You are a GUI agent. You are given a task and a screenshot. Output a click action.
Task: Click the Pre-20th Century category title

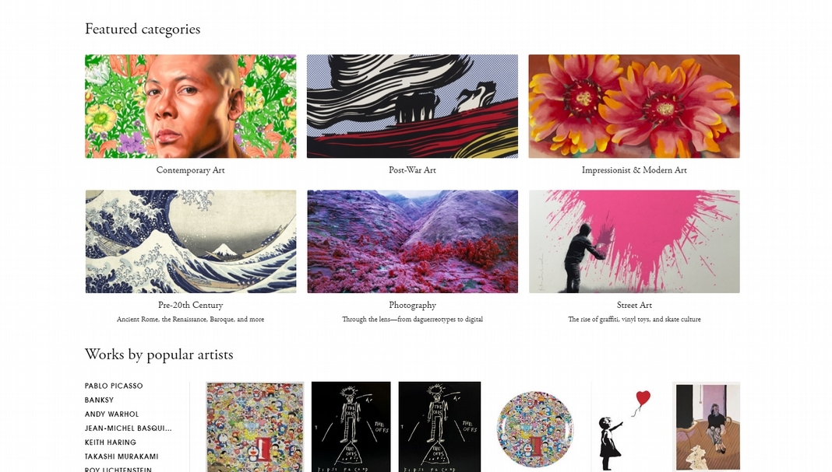point(191,305)
